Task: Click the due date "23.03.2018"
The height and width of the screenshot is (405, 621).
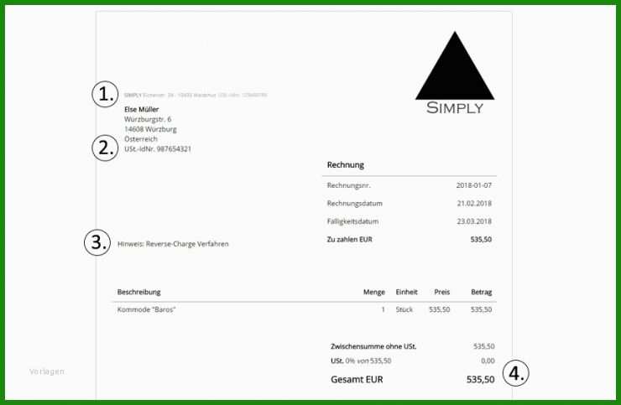Action: 474,221
